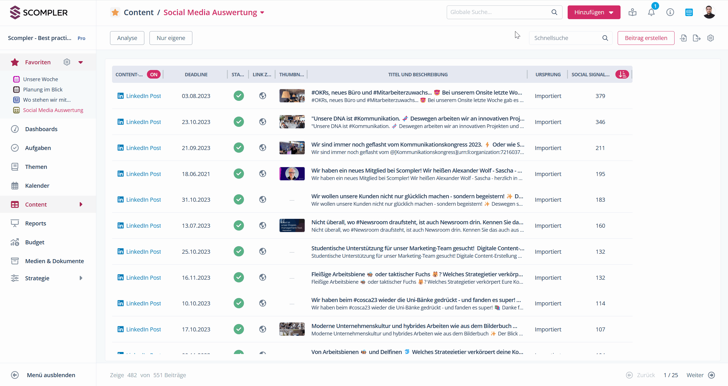Expand Social Media Auswertung view dropdown

(x=262, y=13)
